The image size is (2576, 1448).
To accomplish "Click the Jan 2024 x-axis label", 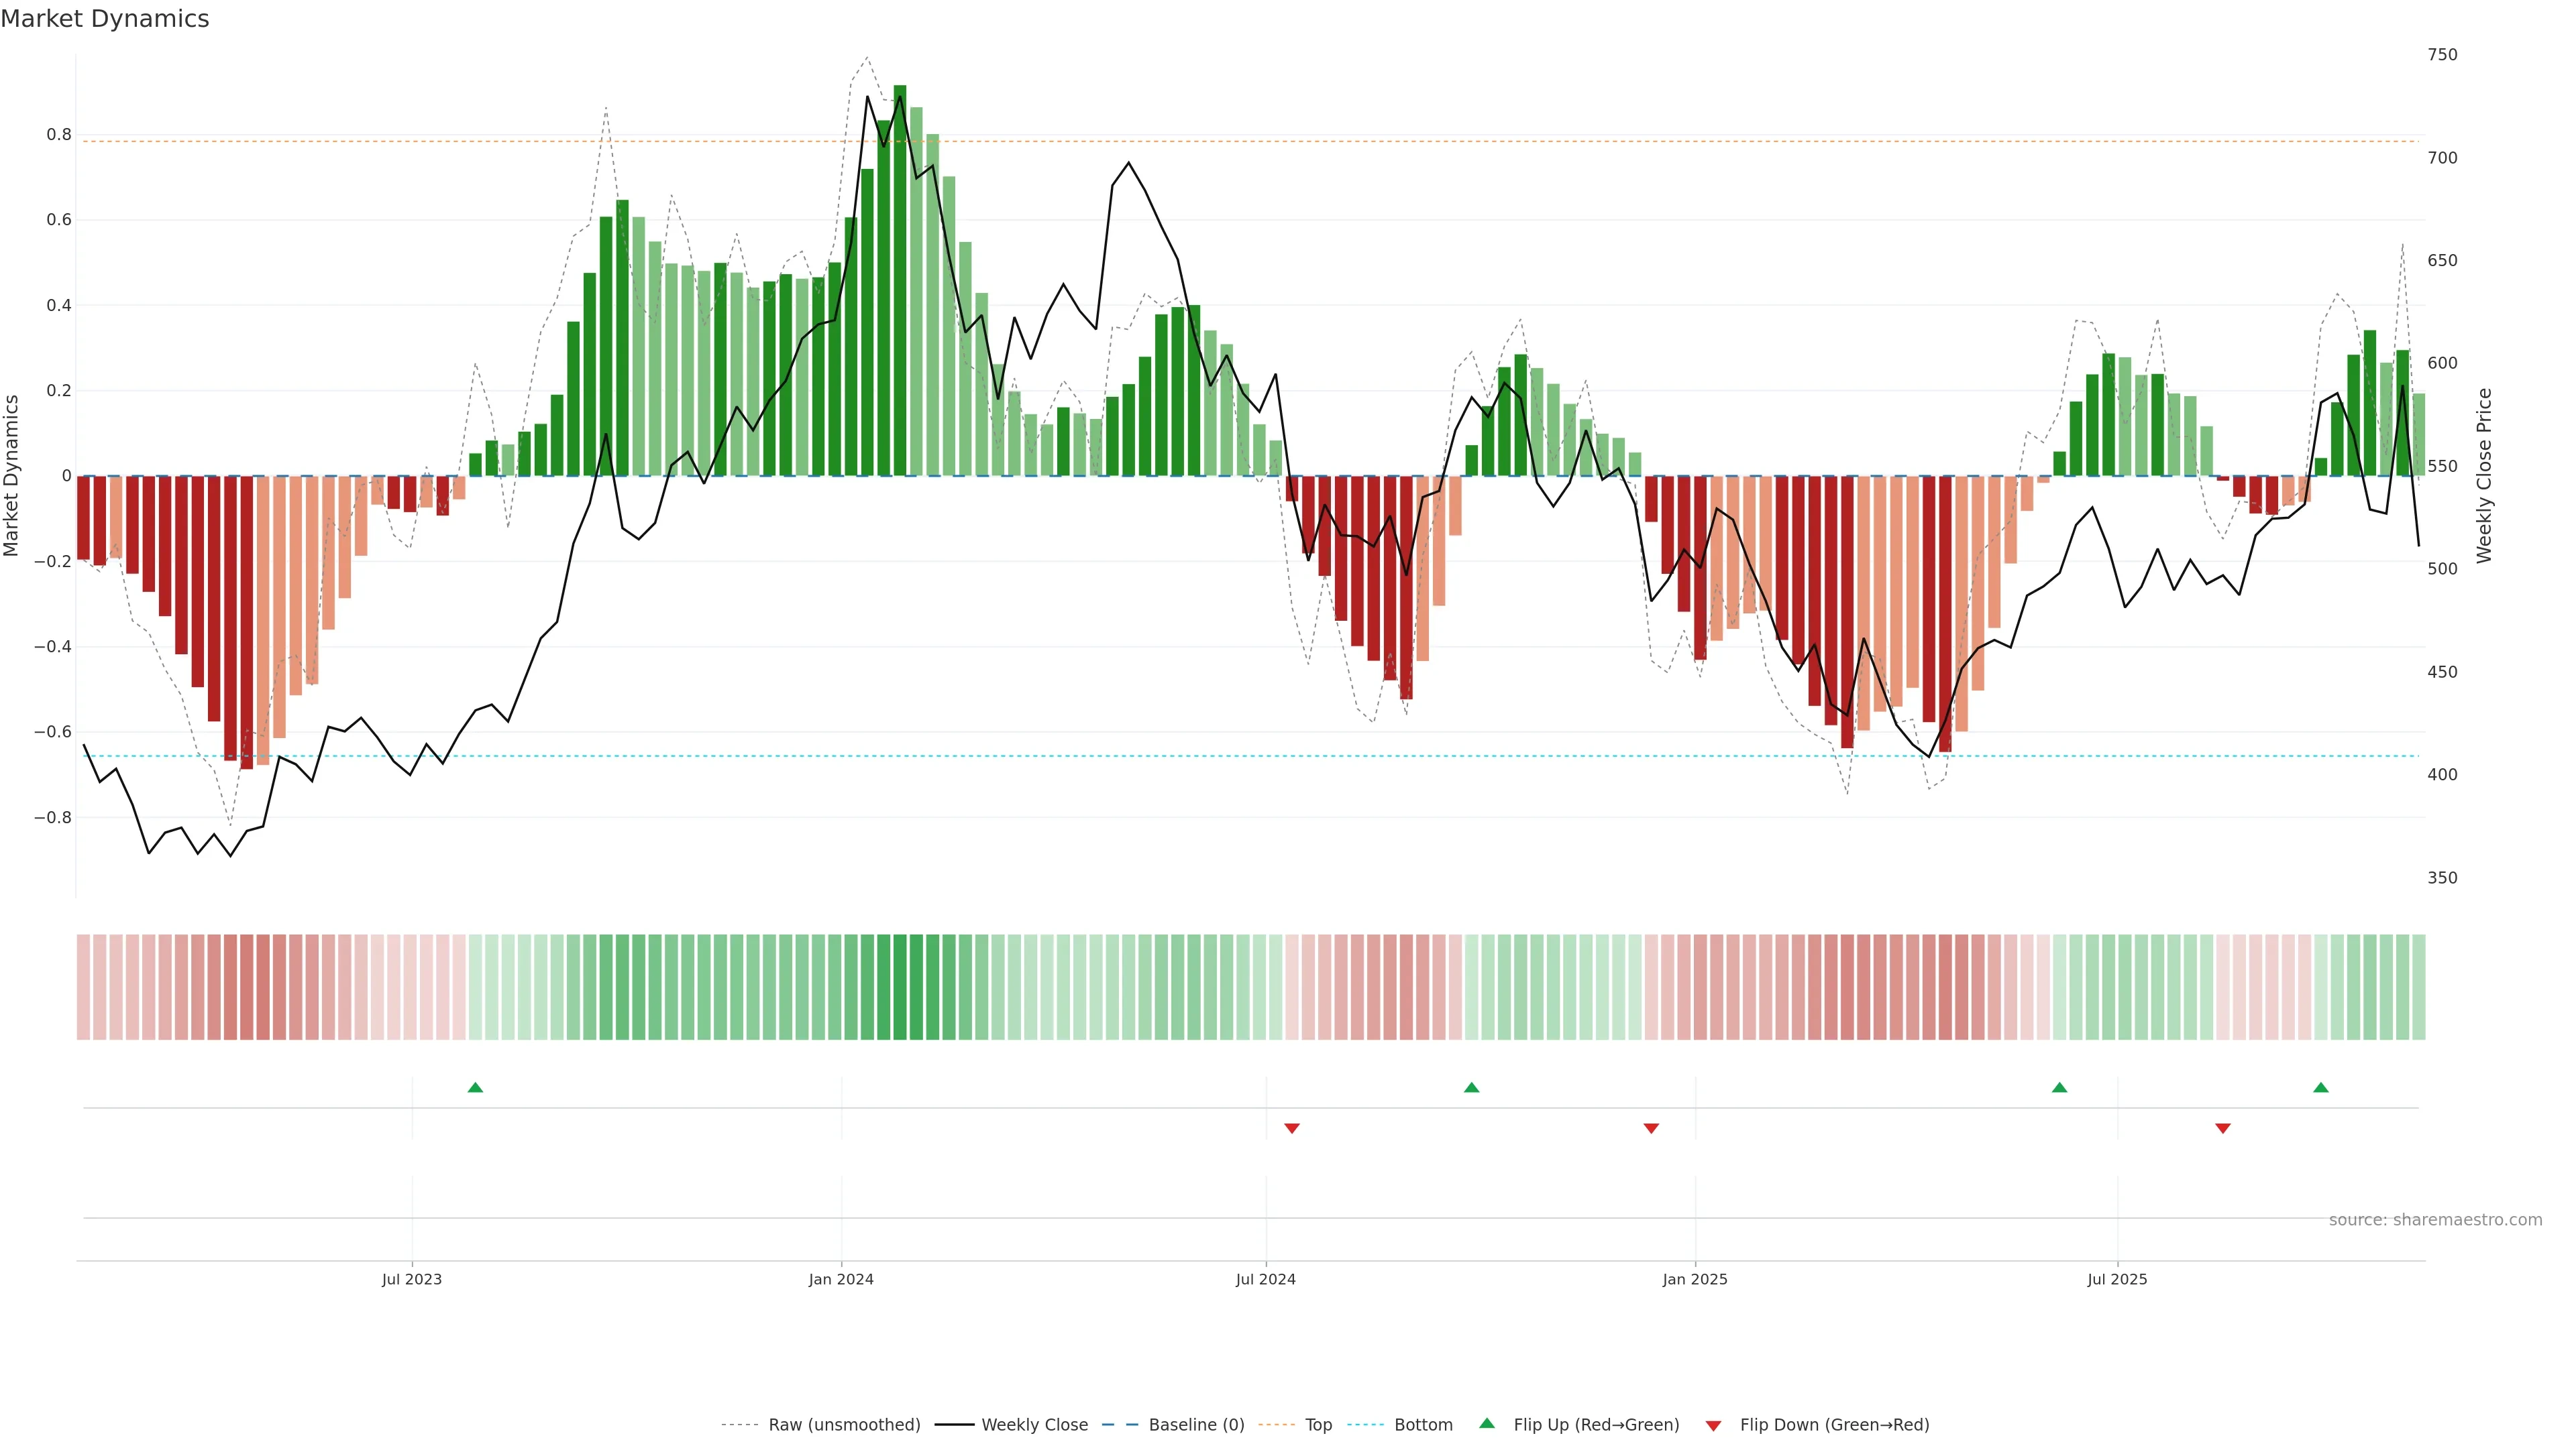I will [841, 1279].
